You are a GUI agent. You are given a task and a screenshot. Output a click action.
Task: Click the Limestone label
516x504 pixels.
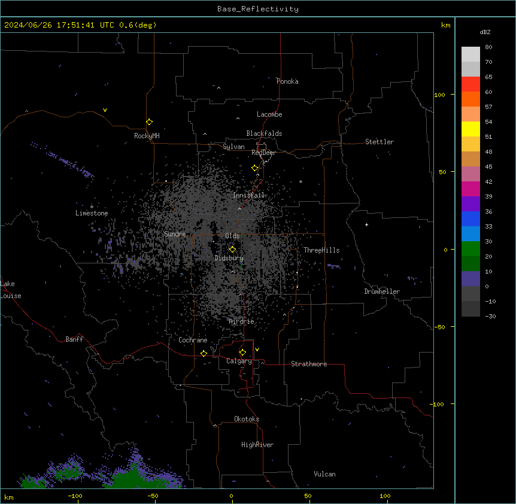(92, 213)
